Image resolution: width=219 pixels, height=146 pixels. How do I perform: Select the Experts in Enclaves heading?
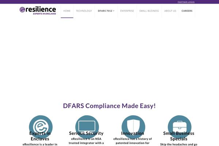pos(40,136)
